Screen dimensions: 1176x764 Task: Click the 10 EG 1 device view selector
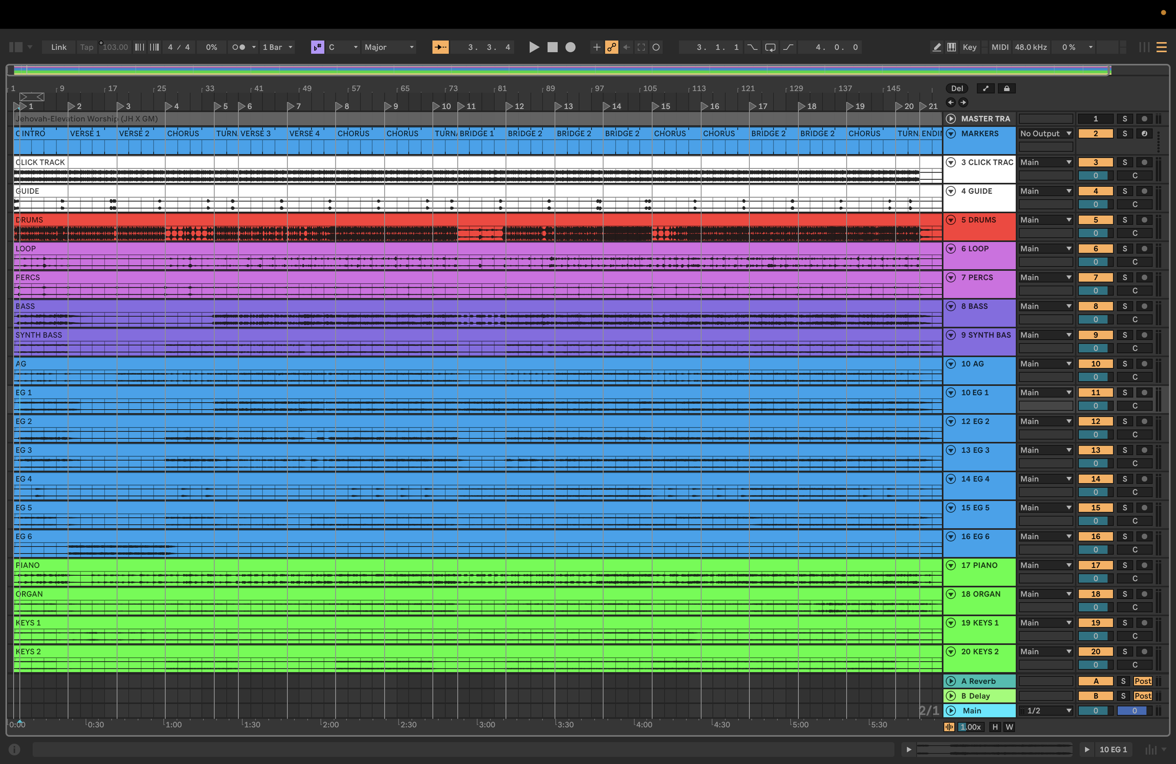click(1113, 750)
